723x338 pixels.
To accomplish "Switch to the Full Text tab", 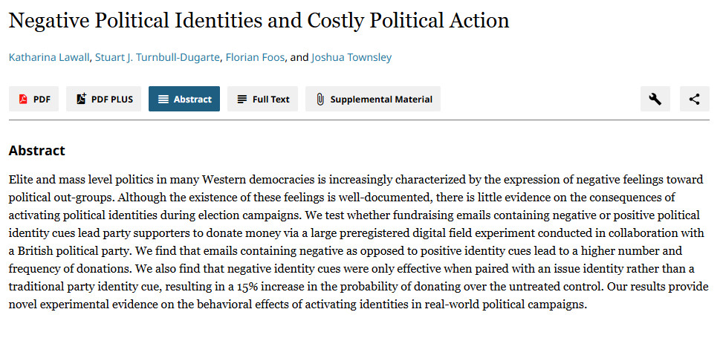I will point(263,99).
